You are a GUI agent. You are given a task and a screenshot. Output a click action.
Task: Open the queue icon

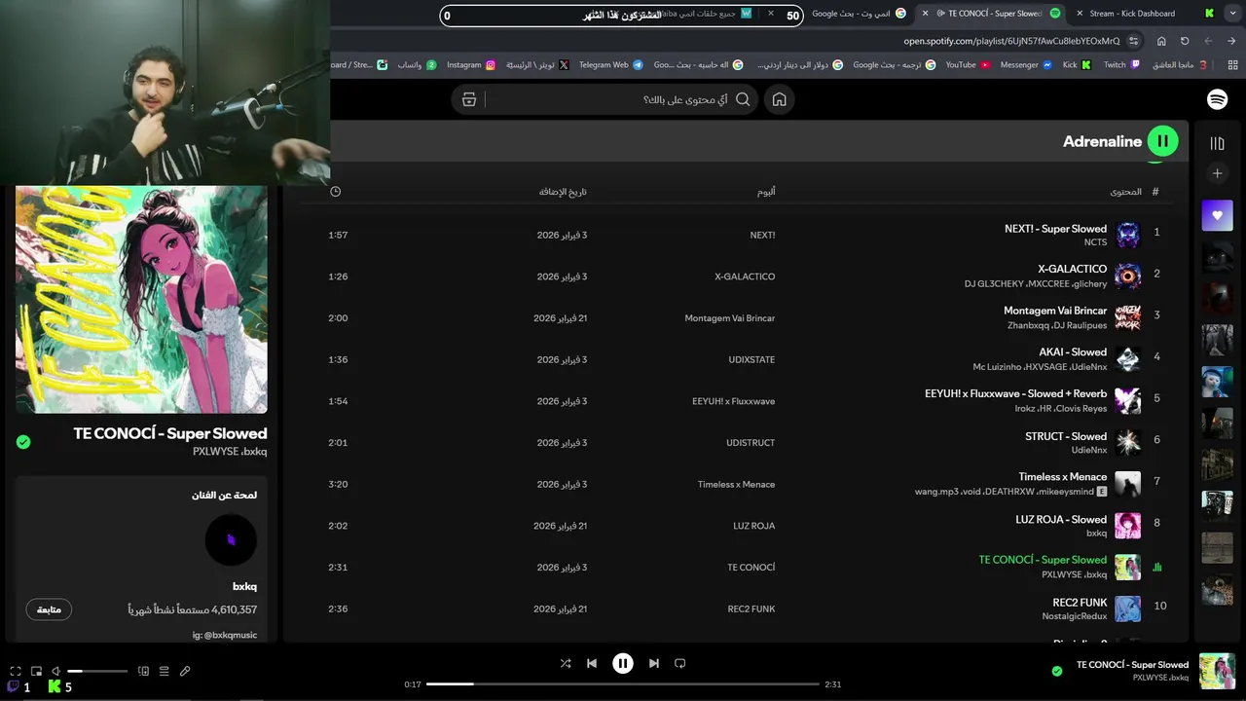tap(164, 671)
